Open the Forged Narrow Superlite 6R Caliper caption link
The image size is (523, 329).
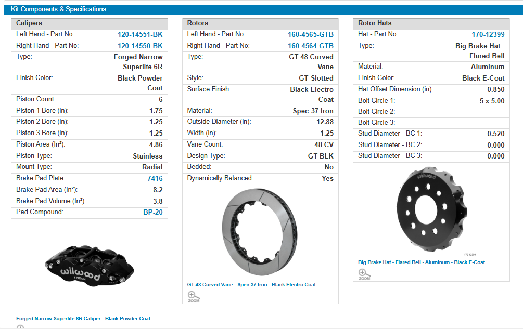83,318
